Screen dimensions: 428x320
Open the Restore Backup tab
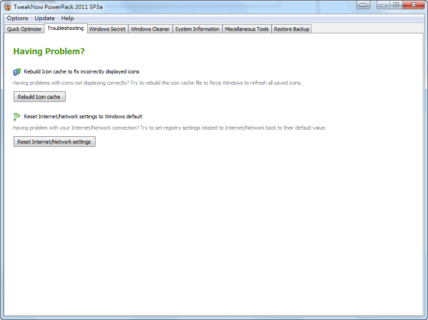pos(292,29)
